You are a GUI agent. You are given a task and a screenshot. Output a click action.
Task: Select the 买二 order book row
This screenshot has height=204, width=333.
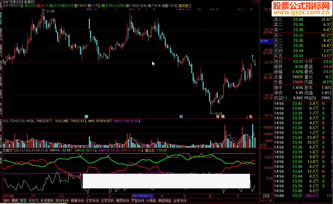[x=303, y=40]
